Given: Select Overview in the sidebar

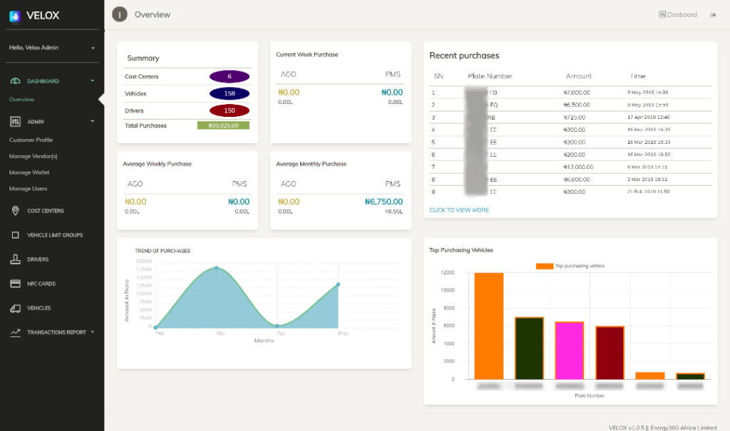Looking at the screenshot, I should tap(24, 100).
